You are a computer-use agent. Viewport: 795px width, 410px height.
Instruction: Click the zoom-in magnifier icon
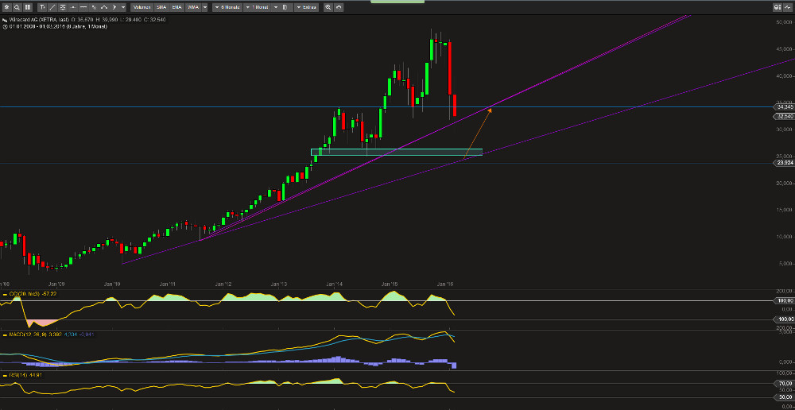pos(328,7)
